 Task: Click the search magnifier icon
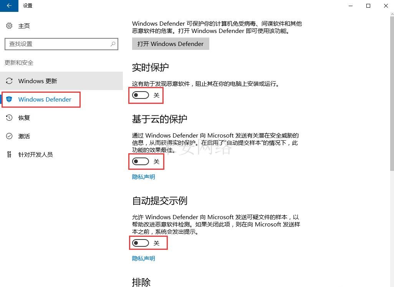(113, 44)
